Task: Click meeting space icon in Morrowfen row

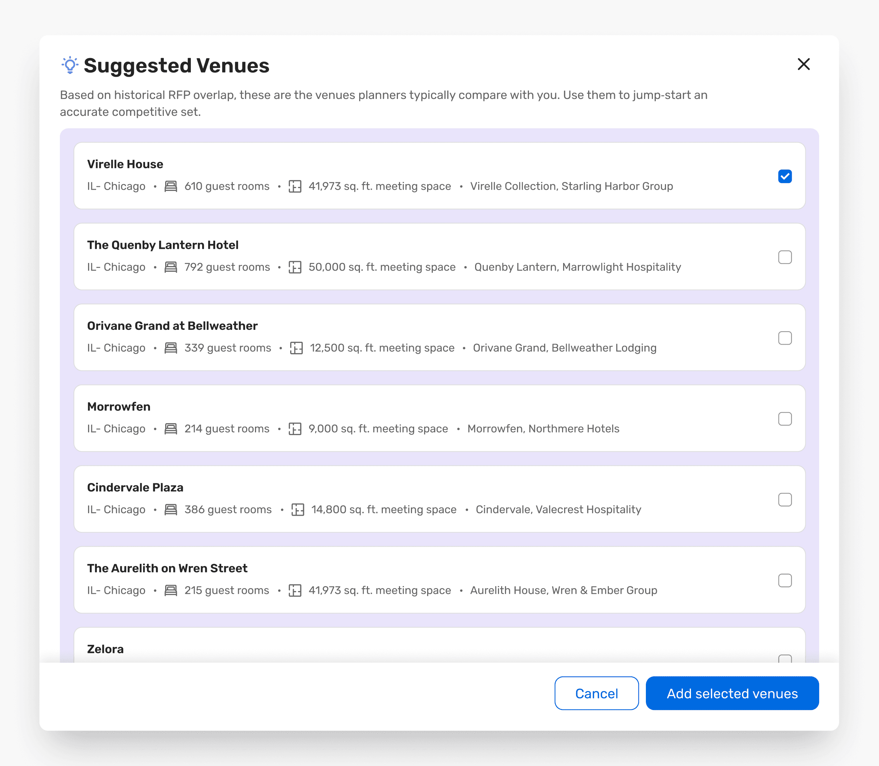Action: 295,429
